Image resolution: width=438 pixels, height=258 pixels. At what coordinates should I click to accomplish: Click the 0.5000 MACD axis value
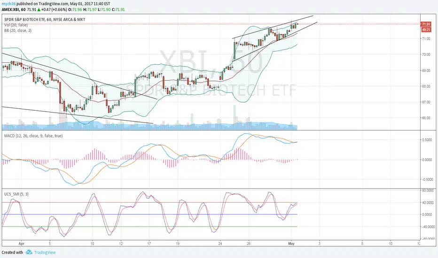(x=427, y=140)
